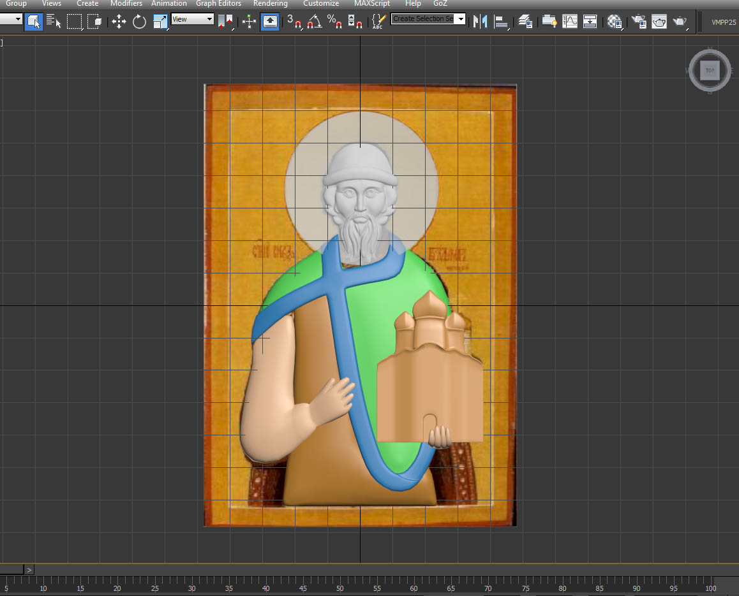Image resolution: width=739 pixels, height=596 pixels.
Task: Click the time slider next-frame arrow
Action: (29, 570)
